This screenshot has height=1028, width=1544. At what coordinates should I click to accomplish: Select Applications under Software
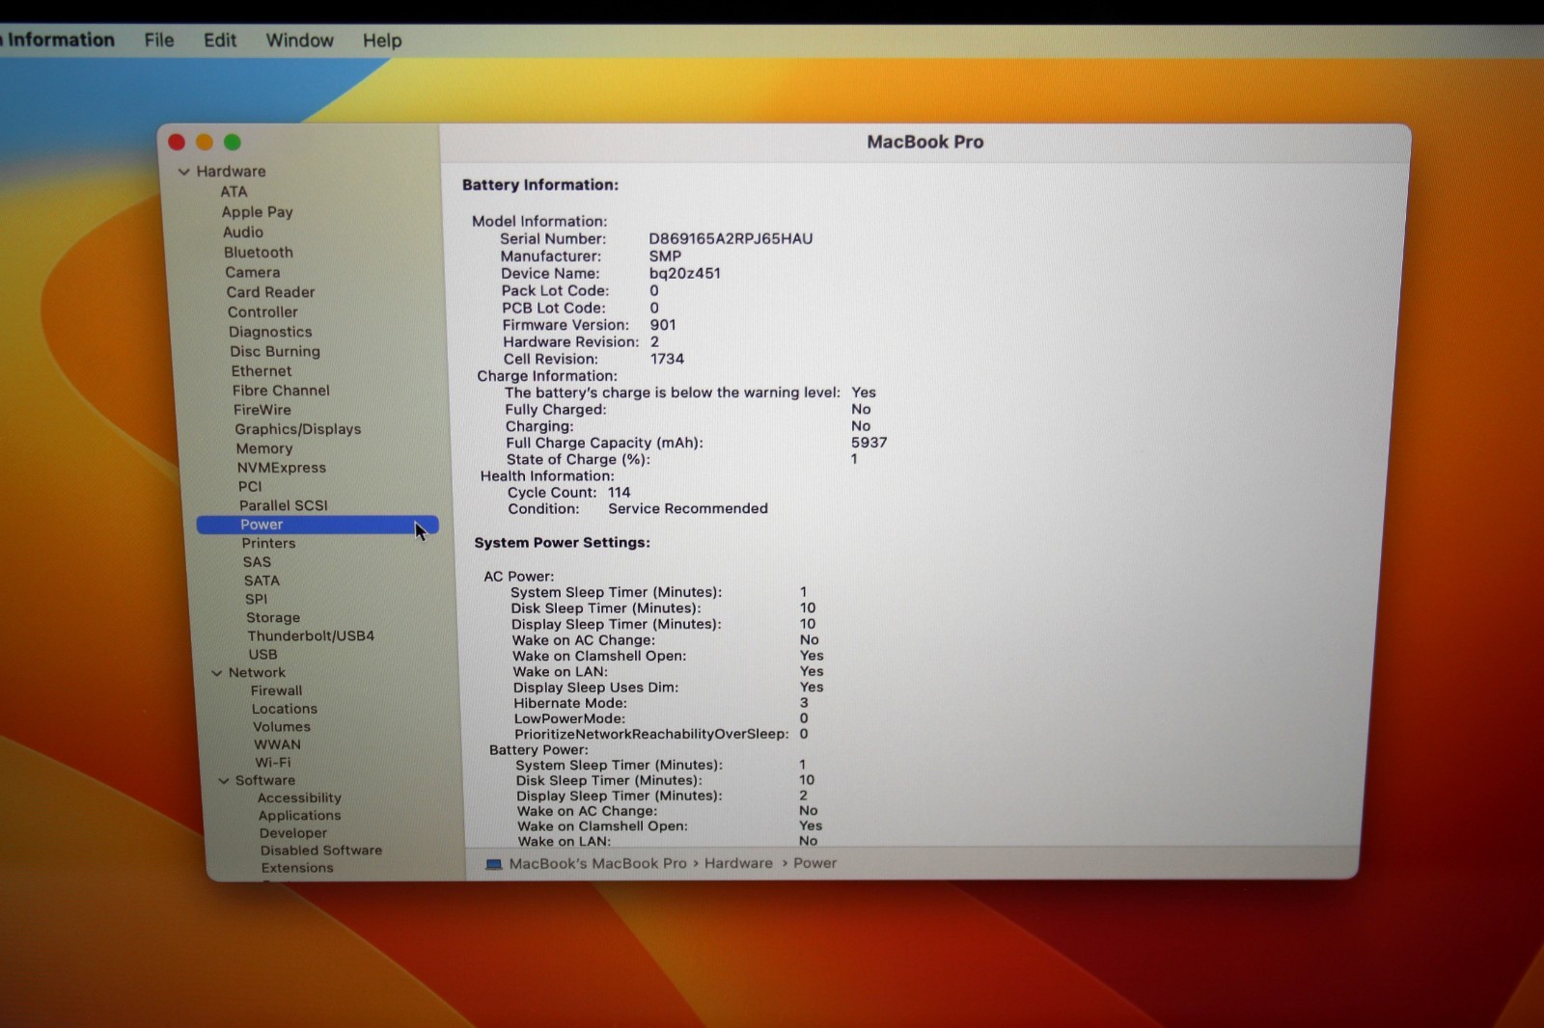pyautogui.click(x=300, y=815)
